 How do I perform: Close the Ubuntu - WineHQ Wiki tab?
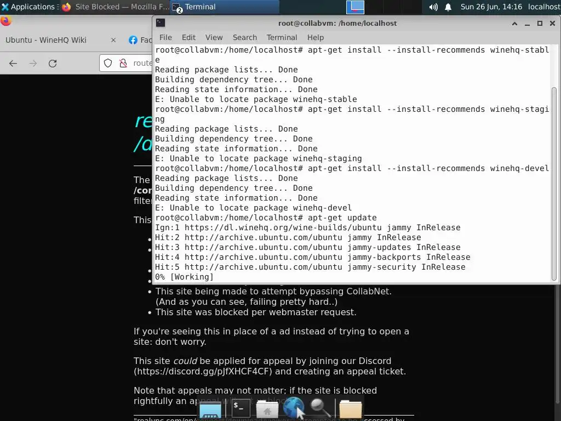113,40
